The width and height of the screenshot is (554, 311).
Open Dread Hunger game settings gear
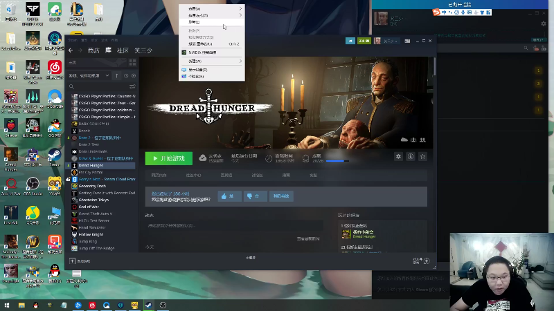point(398,156)
